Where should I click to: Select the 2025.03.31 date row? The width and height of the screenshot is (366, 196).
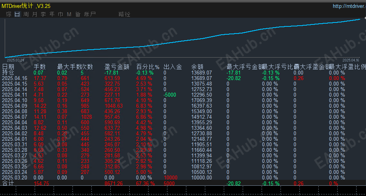[x=15, y=145]
